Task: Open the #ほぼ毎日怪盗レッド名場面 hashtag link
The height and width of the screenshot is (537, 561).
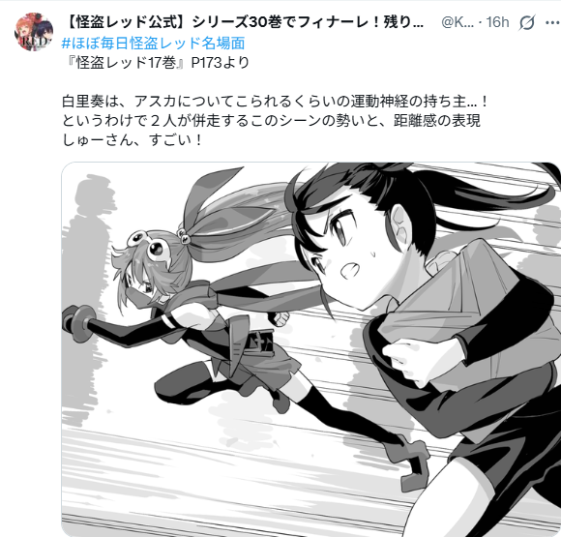Action: click(x=154, y=43)
